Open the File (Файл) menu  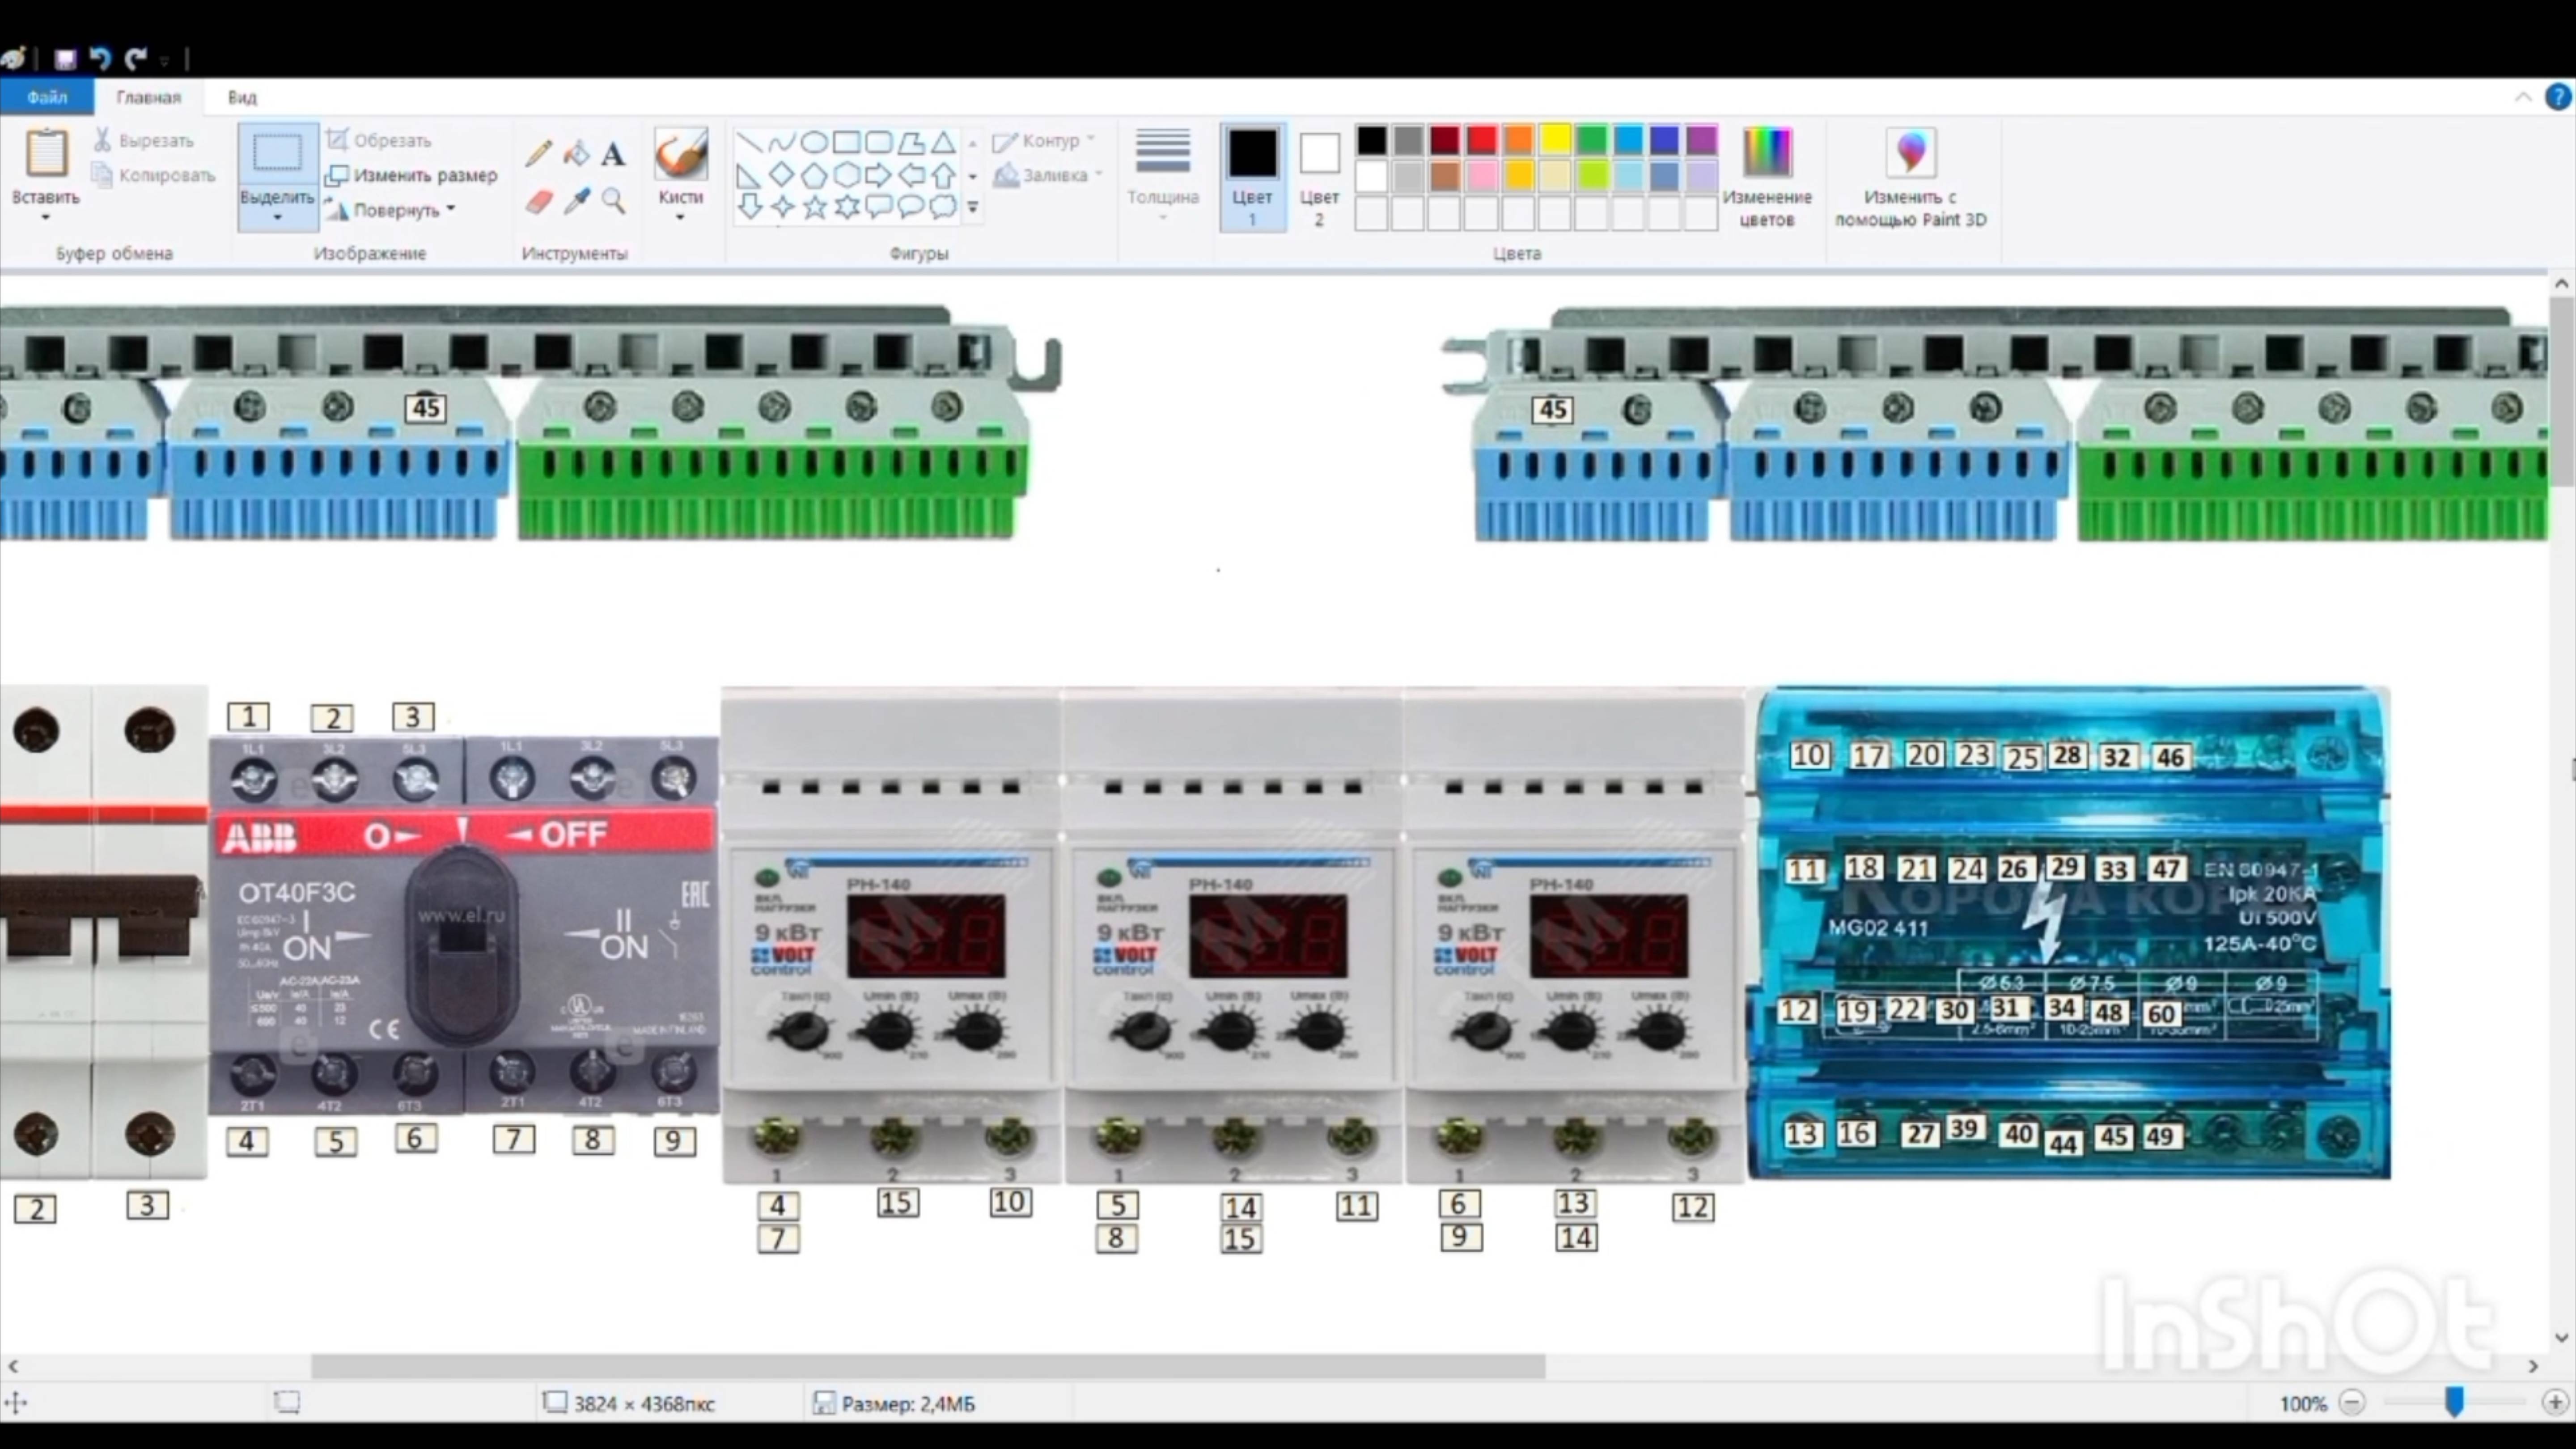tap(47, 97)
